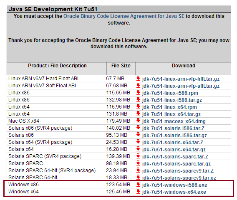
Task: Click download arrow icon beside jdk-7u51-windows-x64.exe
Action: point(138,192)
